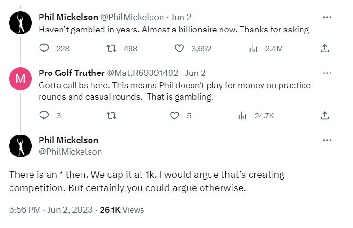Click @PhilMickelson handle under main tweet
The width and height of the screenshot is (353, 228).
tap(70, 152)
